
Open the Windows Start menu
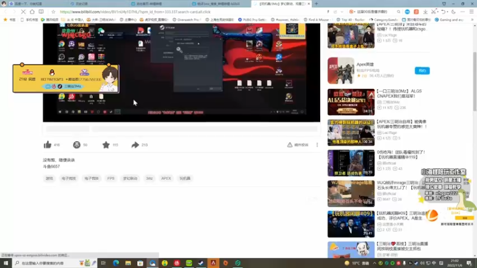point(6,263)
